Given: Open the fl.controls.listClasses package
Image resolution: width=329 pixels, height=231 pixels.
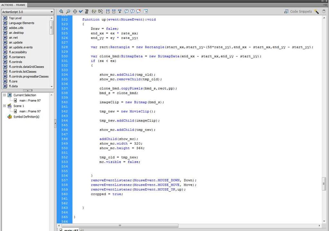Looking at the screenshot, I should coord(23,71).
